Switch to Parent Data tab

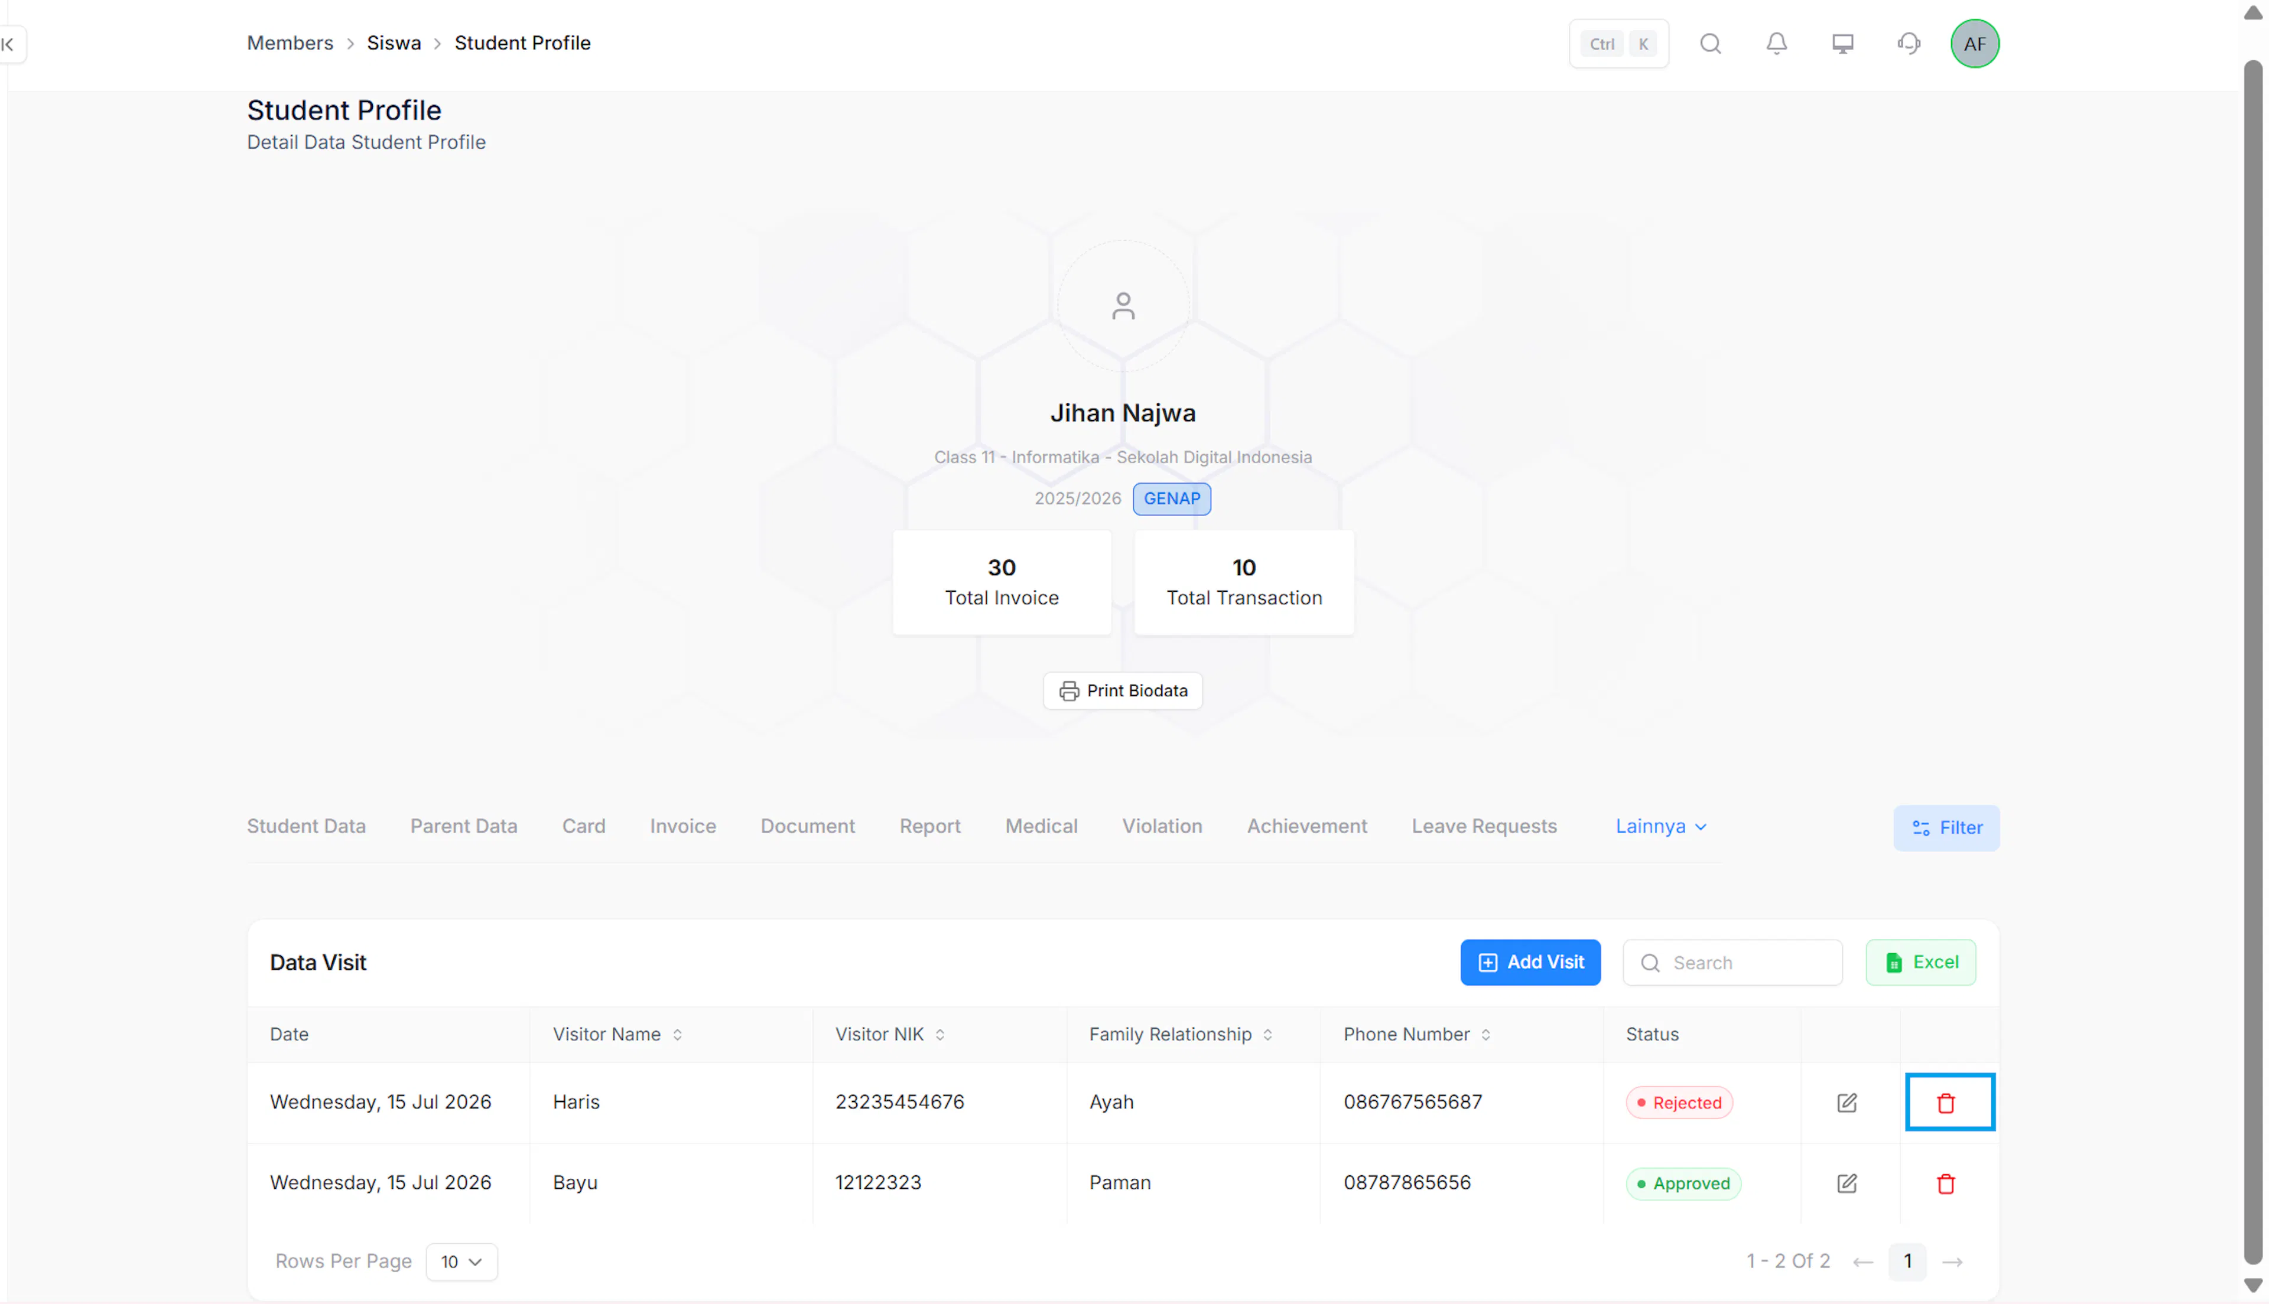click(463, 826)
